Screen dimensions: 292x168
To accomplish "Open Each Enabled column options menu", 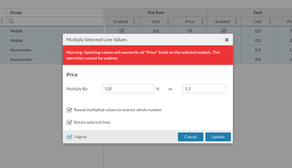I will 236,22.
